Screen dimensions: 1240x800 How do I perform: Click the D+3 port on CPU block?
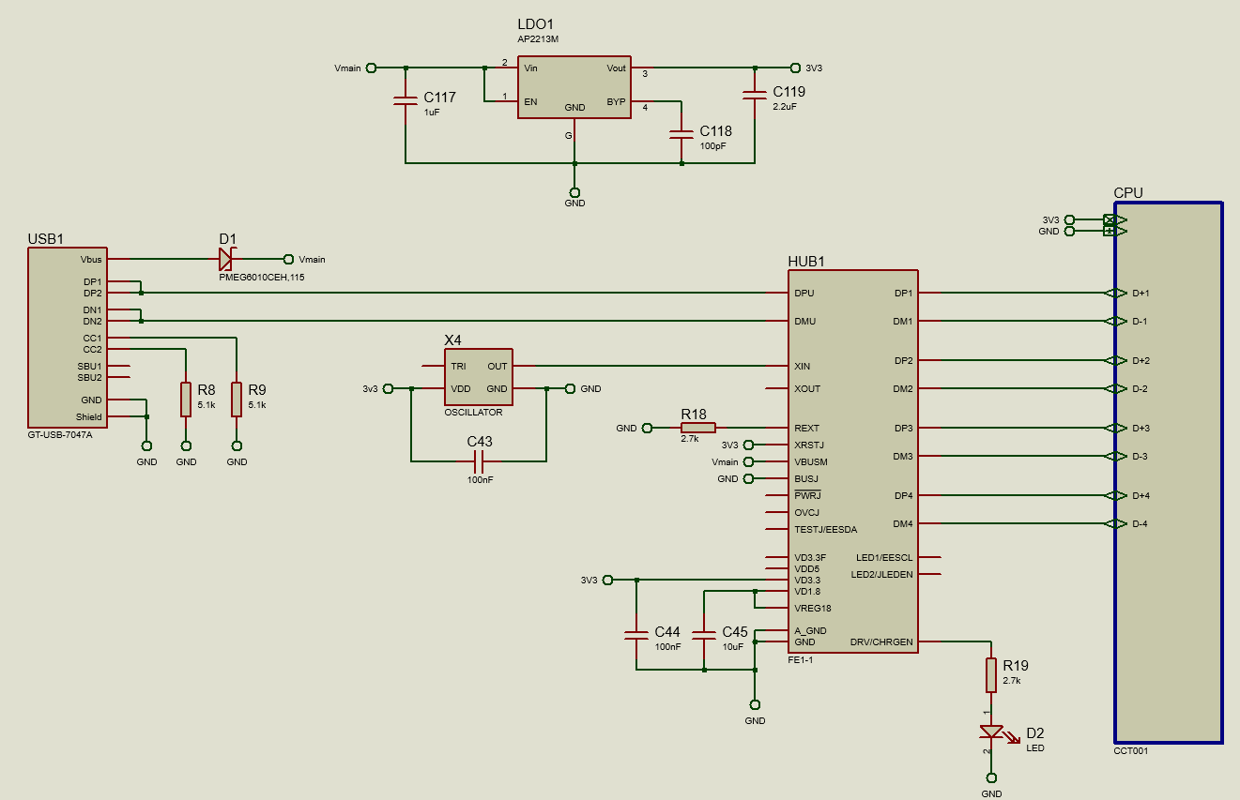point(1117,428)
